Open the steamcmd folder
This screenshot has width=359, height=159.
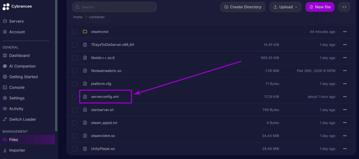point(100,32)
